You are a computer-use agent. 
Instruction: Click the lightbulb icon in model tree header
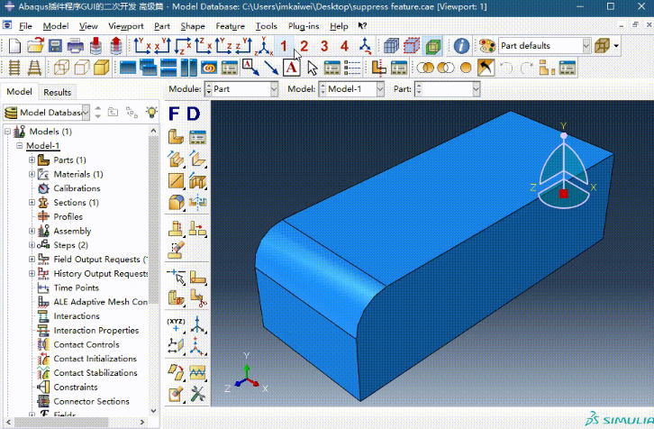tap(151, 112)
